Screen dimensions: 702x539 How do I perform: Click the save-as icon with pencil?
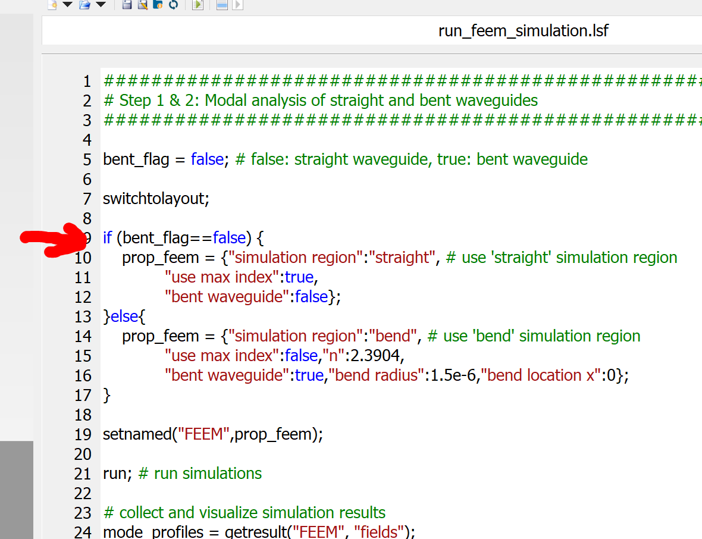(142, 5)
